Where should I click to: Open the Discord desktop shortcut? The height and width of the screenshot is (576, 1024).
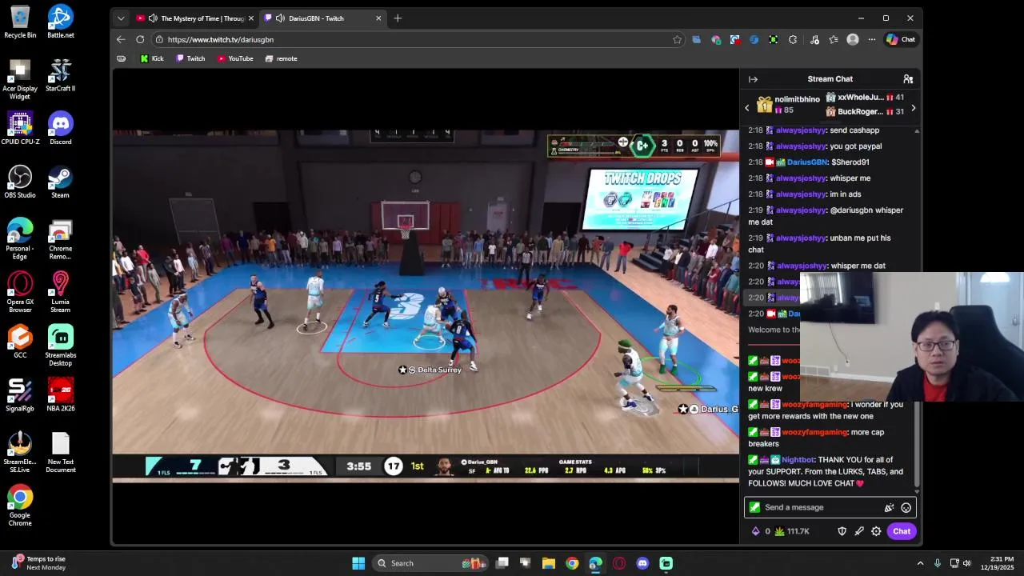(x=60, y=129)
